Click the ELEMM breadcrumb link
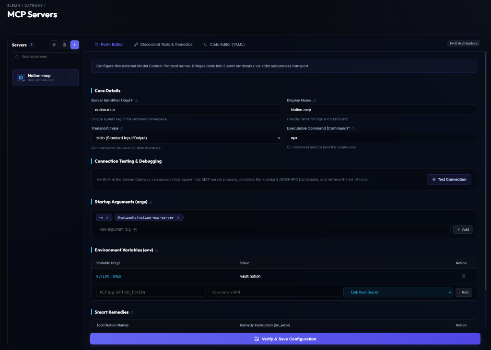This screenshot has height=350, width=491. click(x=14, y=6)
